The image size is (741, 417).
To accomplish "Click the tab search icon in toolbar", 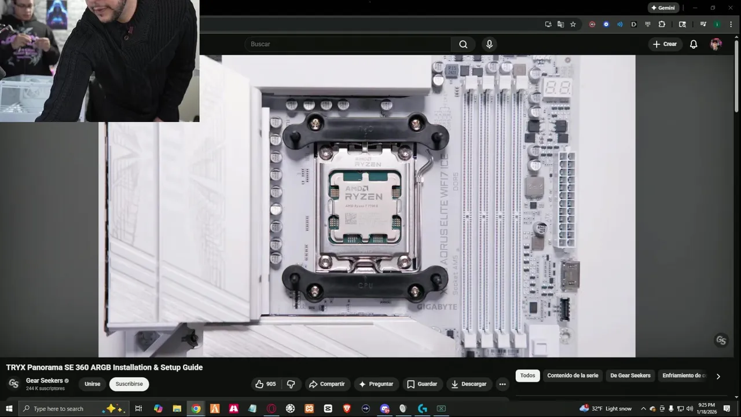I will point(683,24).
